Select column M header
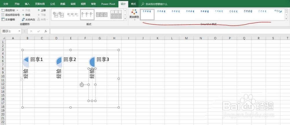 pos(186,38)
